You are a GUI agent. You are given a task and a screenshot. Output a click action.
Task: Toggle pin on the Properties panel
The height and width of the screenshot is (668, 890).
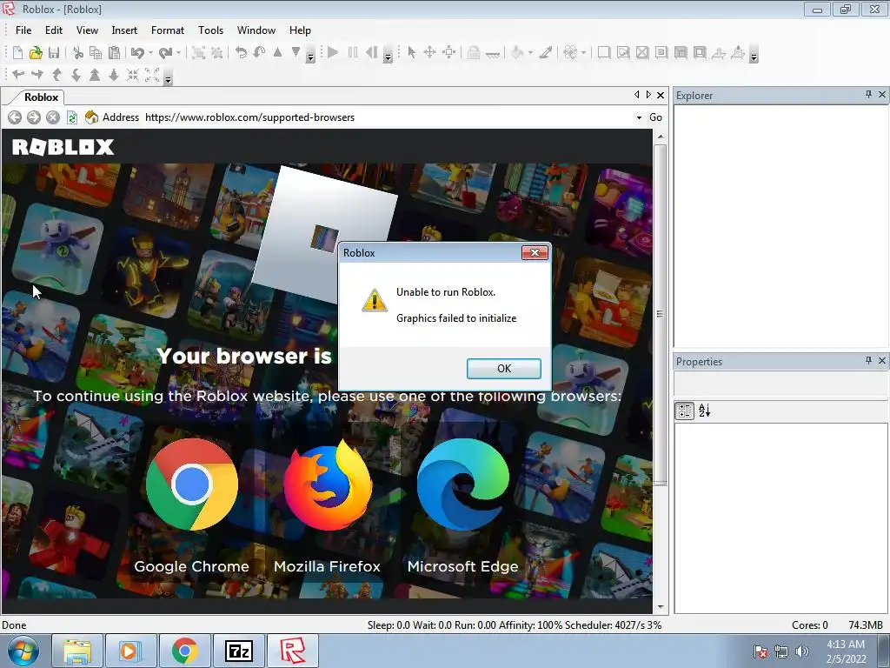click(868, 360)
